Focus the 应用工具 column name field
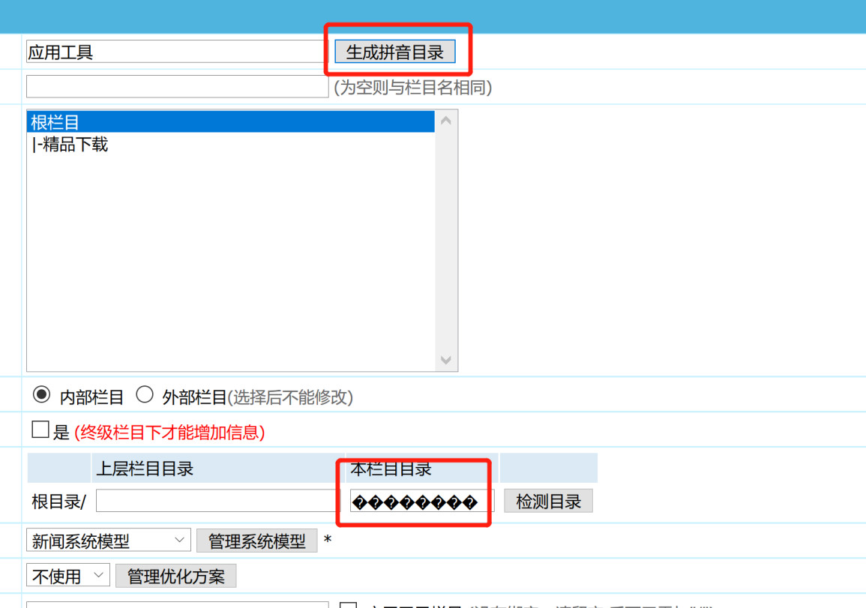866x608 pixels. [176, 52]
